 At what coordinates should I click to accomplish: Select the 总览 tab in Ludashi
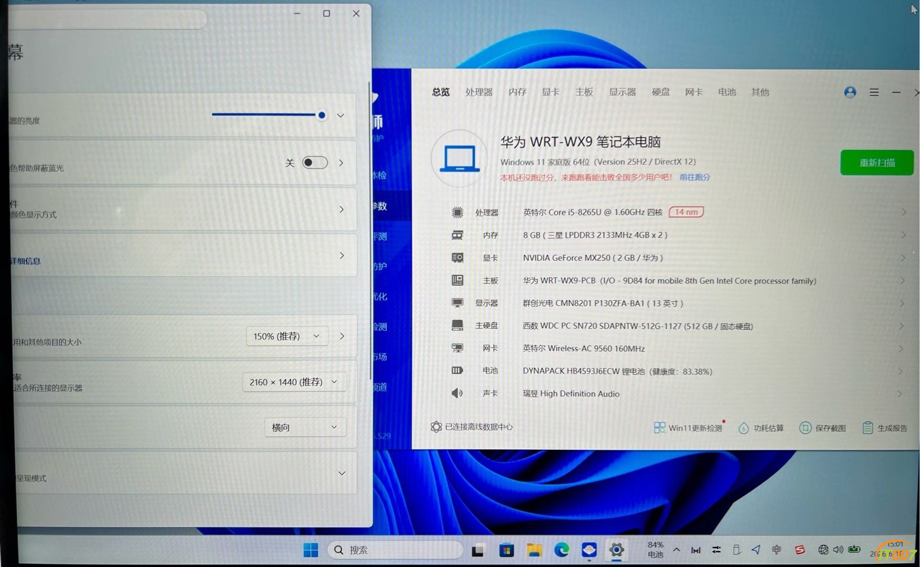(441, 92)
